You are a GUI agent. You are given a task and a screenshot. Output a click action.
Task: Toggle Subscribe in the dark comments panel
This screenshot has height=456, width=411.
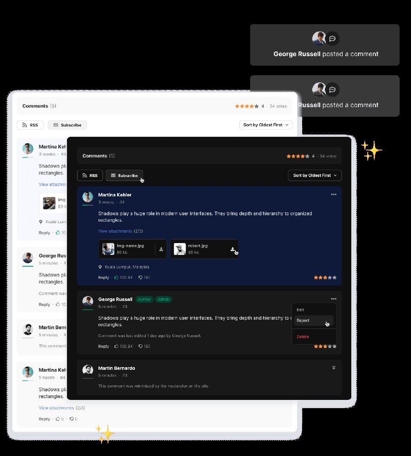tap(124, 176)
